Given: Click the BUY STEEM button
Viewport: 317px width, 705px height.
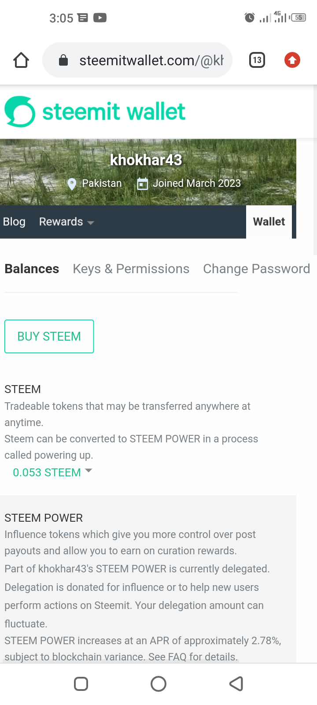Looking at the screenshot, I should 49,336.
